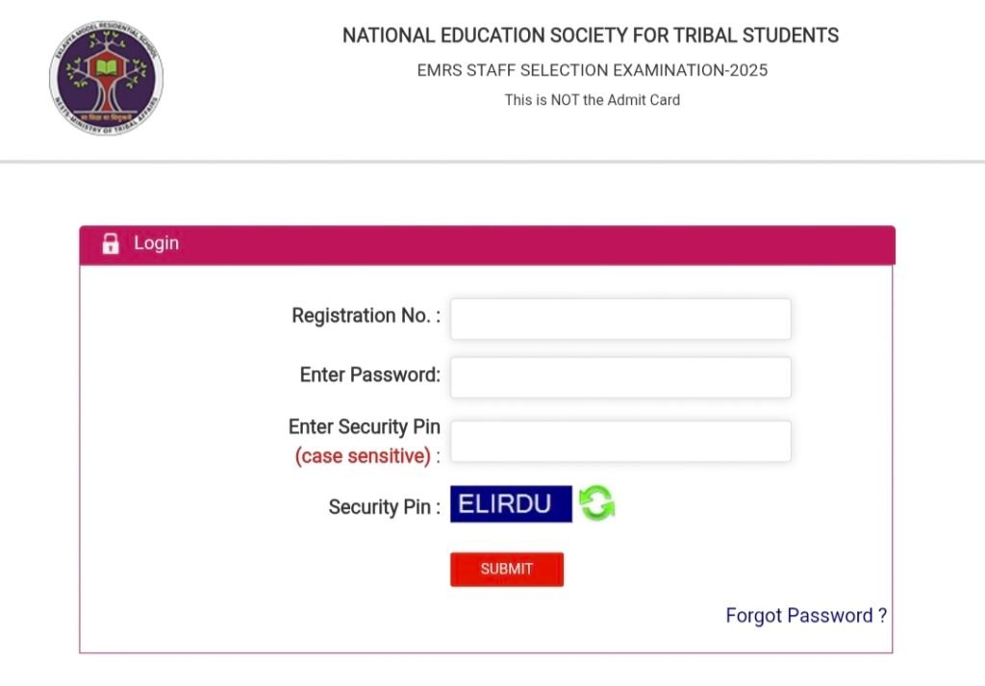Click the Registration No. label
Viewport: 985px width, 686px height.
click(366, 317)
